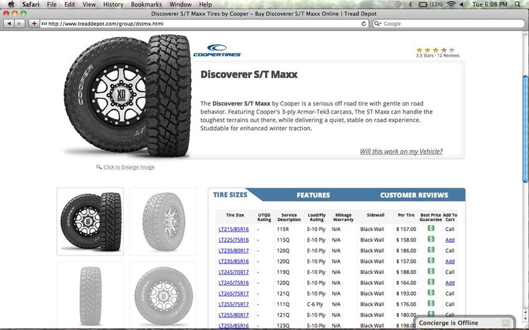The width and height of the screenshot is (529, 330).
Task: Open the View menu
Action: [x=89, y=5]
